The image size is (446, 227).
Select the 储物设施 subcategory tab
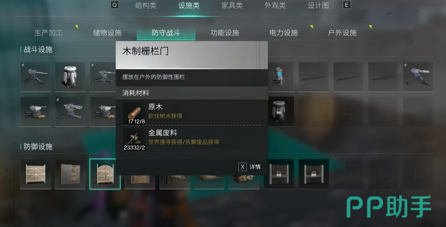107,33
